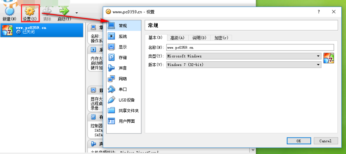This screenshot has width=346, height=154.
Task: Switch to the 加密(r) tab
Action: point(221,38)
